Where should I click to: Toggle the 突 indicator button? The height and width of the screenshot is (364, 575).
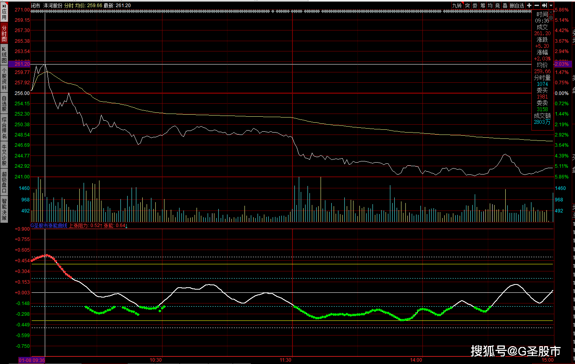pos(467,6)
